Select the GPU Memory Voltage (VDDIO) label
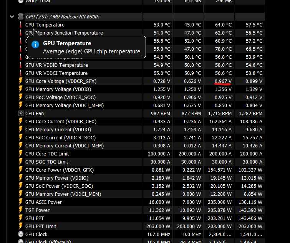The image size is (290, 243). tap(58, 89)
